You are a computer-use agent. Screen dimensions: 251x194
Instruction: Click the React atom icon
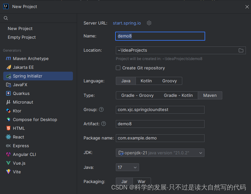click(x=8, y=137)
